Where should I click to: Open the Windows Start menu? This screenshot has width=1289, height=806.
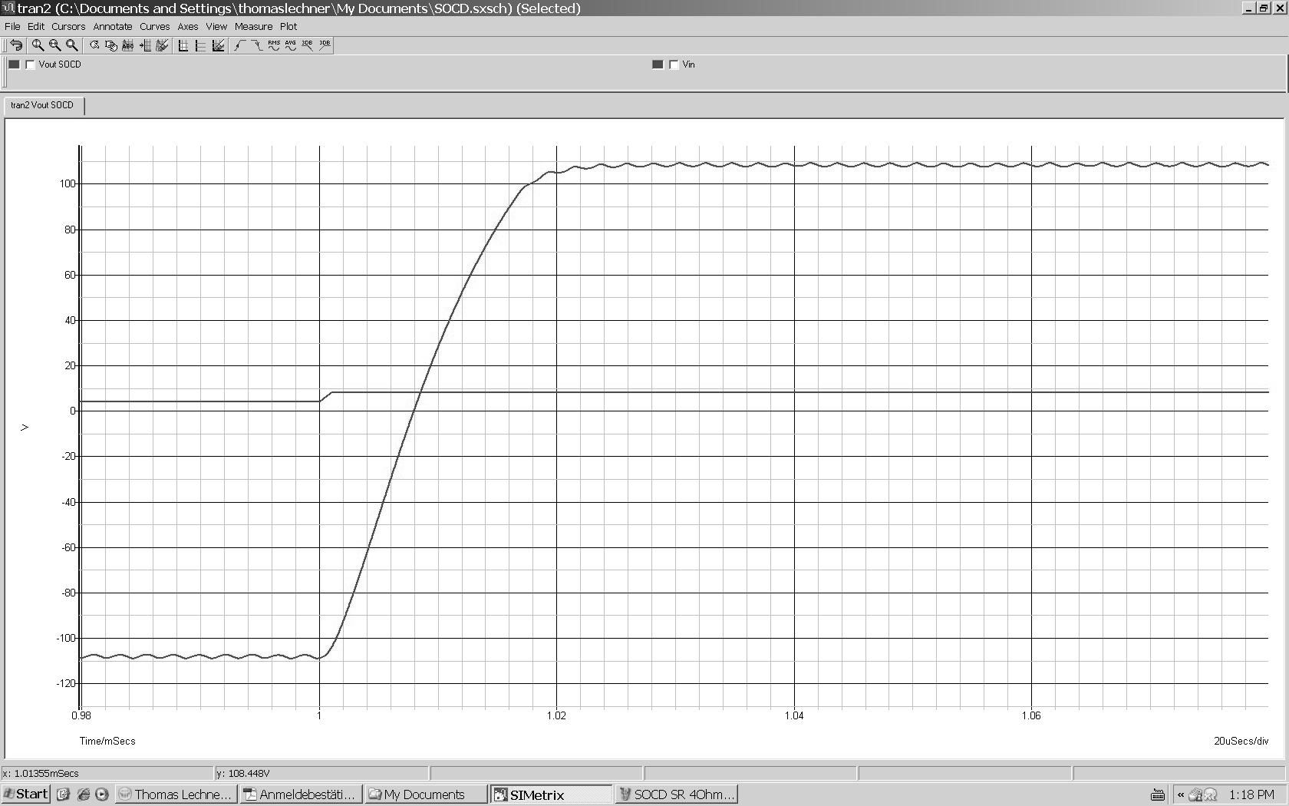[26, 794]
